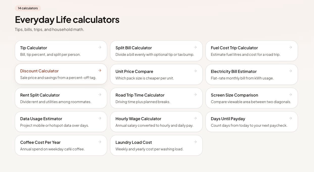Image resolution: width=314 pixels, height=172 pixels.
Task: Click arrow icon on Fuel Cost Trip Calculator
Action: coord(291,47)
